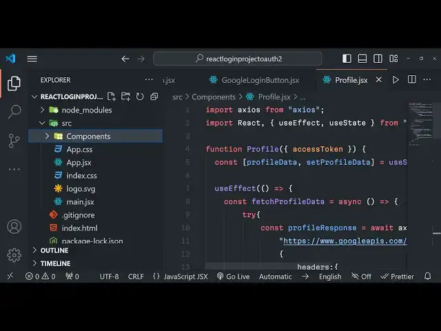Show errors and warnings count in status bar

(40, 277)
